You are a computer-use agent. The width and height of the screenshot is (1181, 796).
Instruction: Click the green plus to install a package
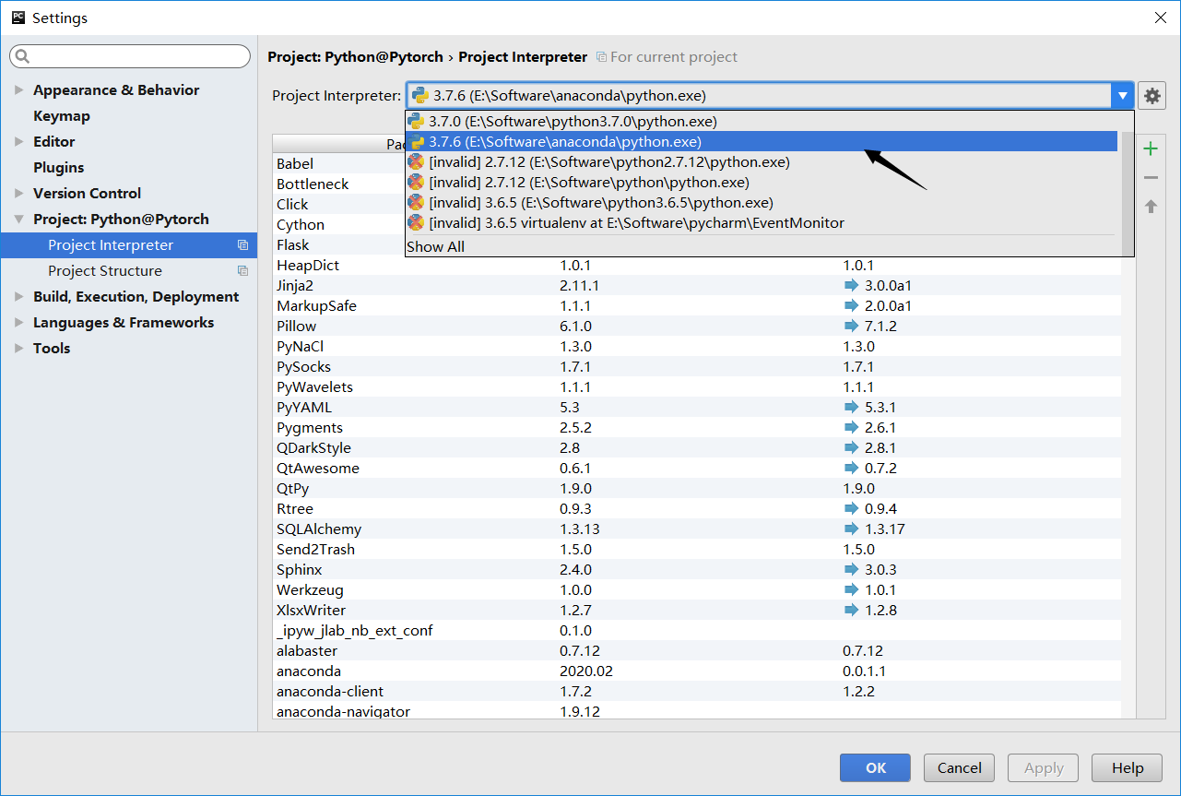(1150, 149)
